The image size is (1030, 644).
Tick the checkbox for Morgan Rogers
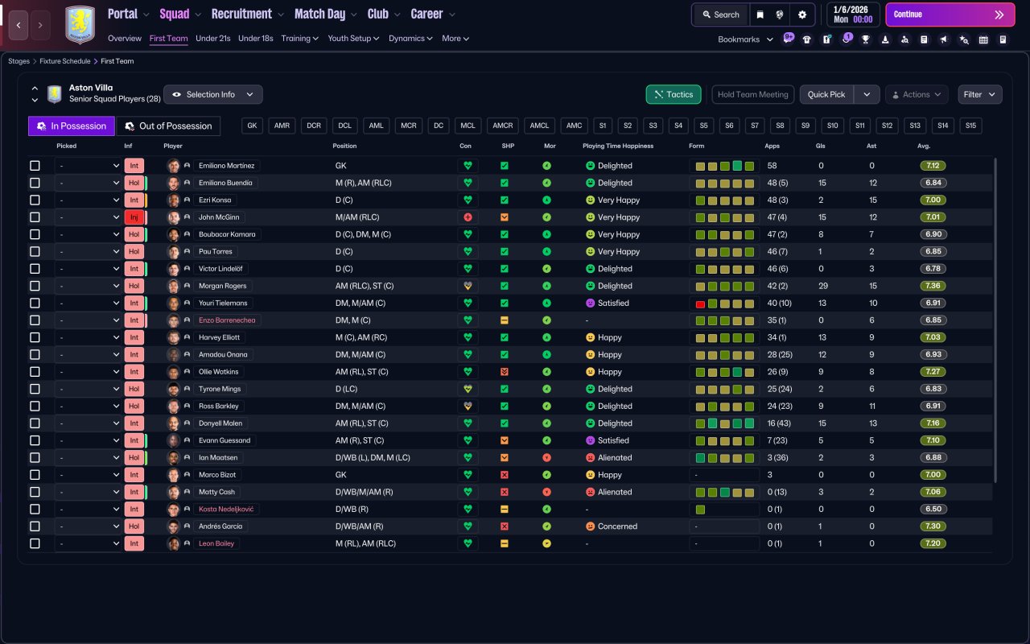click(x=35, y=286)
